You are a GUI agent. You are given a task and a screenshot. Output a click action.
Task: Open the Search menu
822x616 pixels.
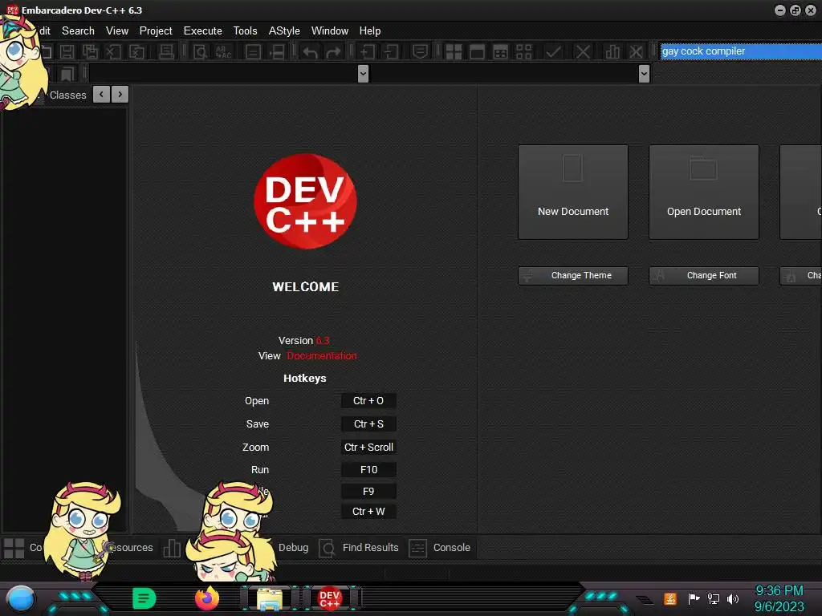78,31
